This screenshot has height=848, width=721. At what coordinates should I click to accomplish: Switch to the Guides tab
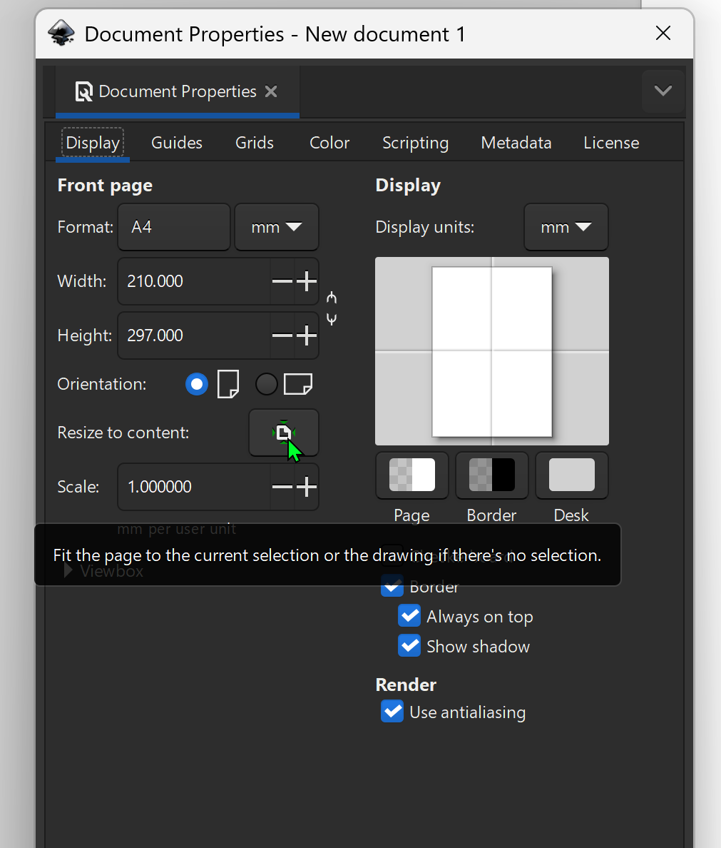point(176,142)
